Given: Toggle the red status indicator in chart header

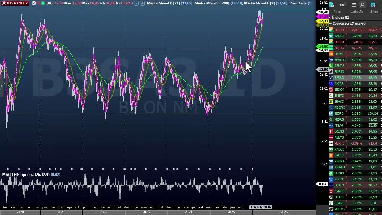Looking at the screenshot, I should (x=38, y=3).
